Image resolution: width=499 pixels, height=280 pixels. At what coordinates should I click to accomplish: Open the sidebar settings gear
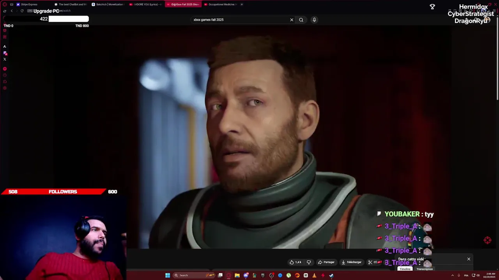5,88
